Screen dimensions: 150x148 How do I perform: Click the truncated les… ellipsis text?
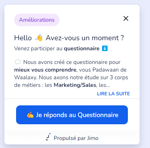point(105,85)
